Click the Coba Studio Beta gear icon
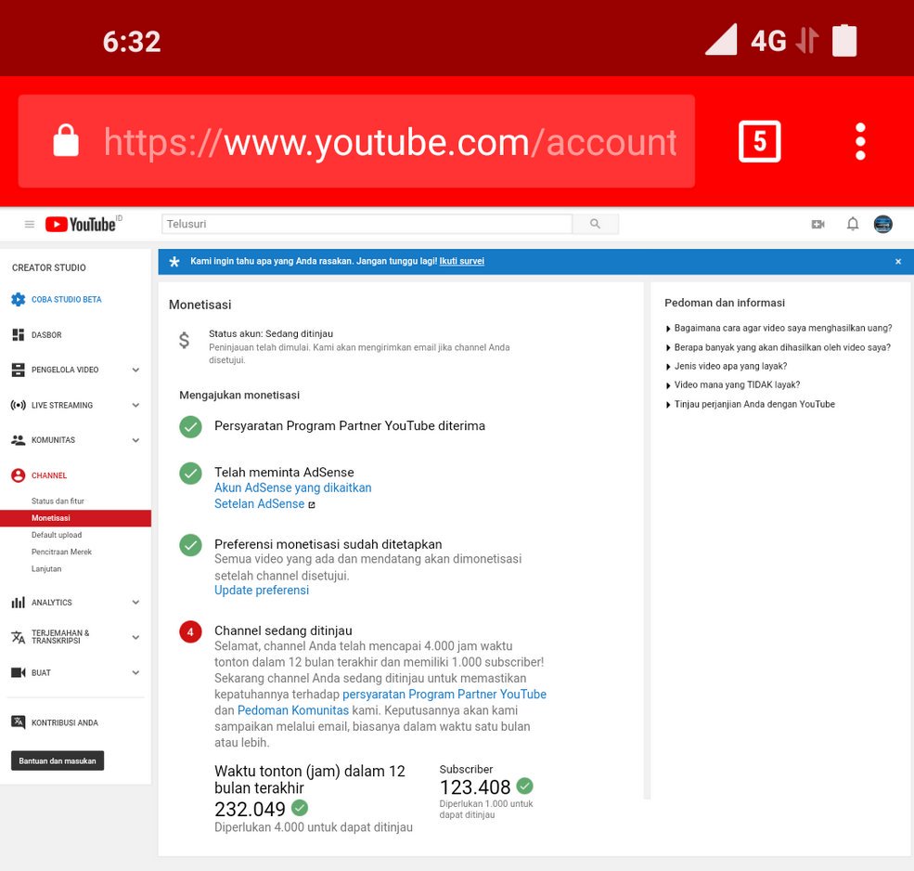 [x=18, y=299]
